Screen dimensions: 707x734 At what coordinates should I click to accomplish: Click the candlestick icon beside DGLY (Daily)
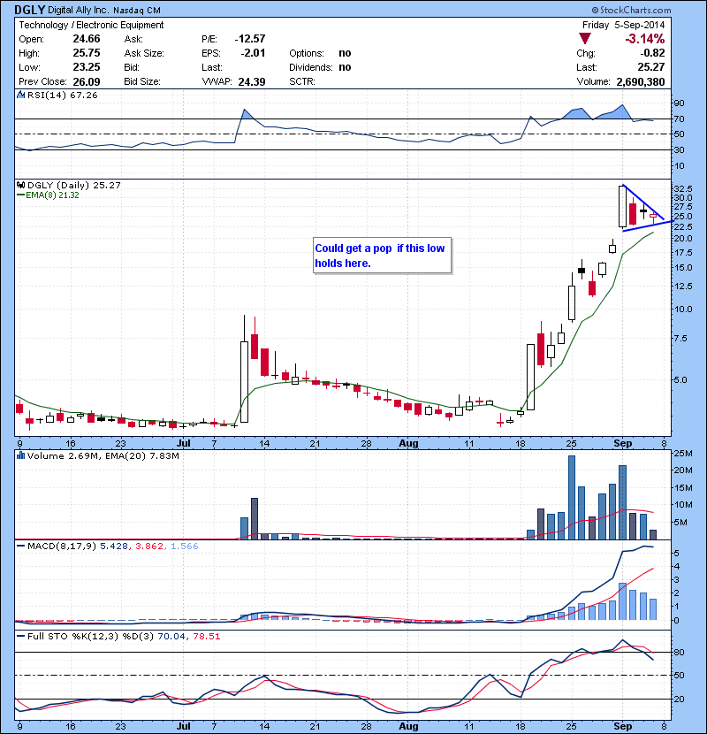[20, 185]
